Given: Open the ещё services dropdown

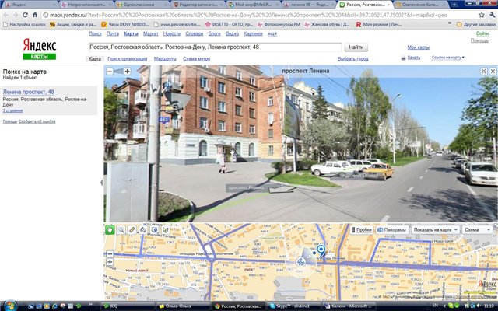Looking at the screenshot, I should [x=272, y=33].
